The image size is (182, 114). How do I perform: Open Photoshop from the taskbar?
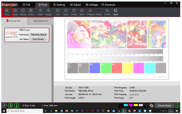[x=77, y=111]
